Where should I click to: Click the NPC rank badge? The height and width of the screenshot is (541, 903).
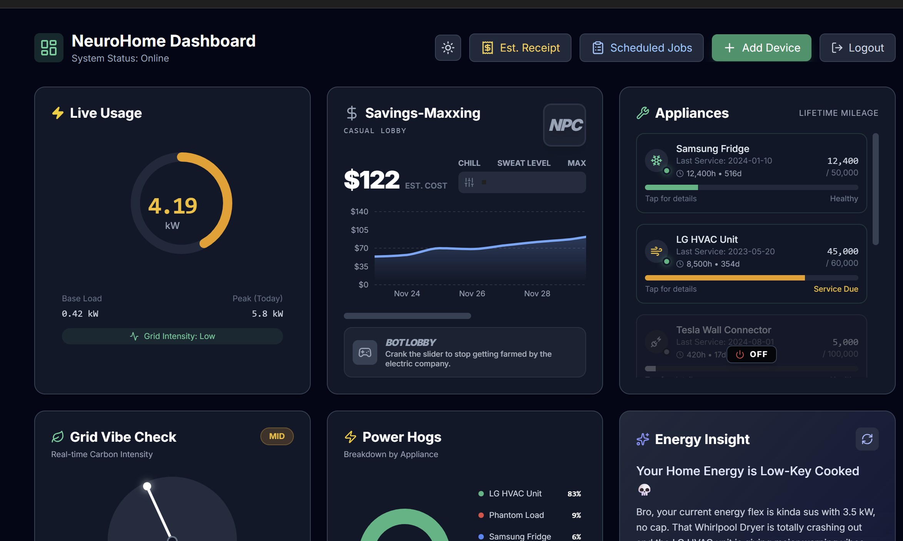tap(564, 125)
